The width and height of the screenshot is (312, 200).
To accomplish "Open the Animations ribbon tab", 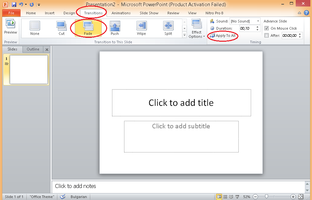I will pyautogui.click(x=121, y=13).
